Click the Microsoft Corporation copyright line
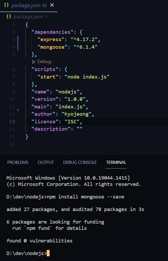 (x=74, y=184)
